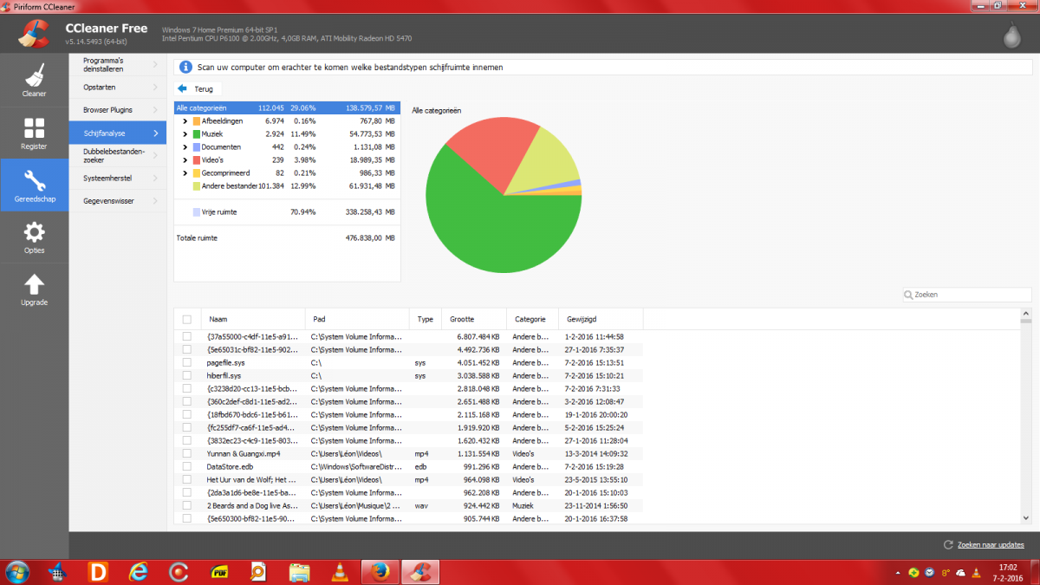Click the chevron beside Opstarten
Image resolution: width=1040 pixels, height=585 pixels.
pos(155,88)
